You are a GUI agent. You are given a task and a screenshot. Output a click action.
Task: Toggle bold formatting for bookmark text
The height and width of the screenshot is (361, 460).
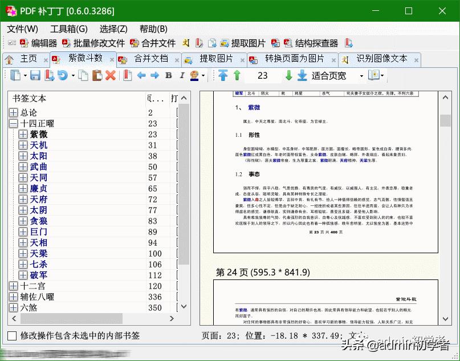(168, 75)
